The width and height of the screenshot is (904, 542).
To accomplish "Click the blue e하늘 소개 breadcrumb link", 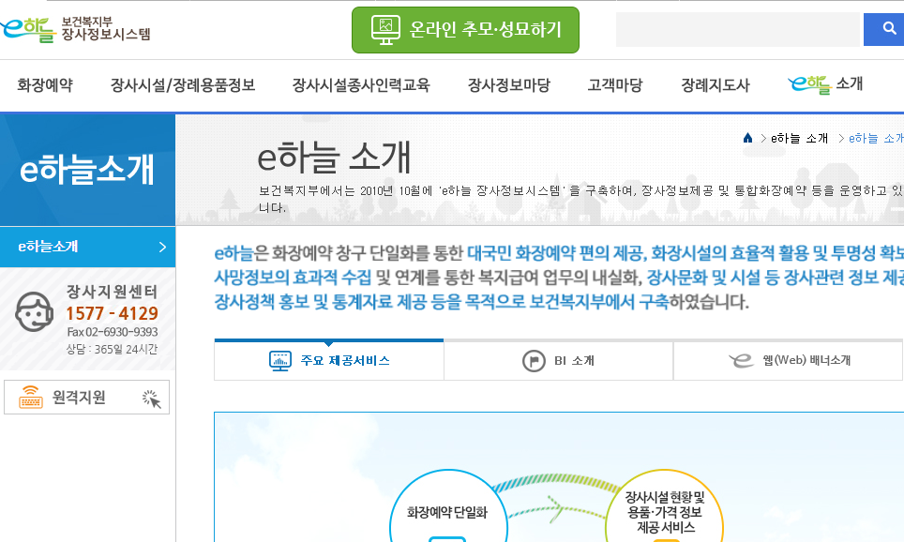I will point(876,139).
